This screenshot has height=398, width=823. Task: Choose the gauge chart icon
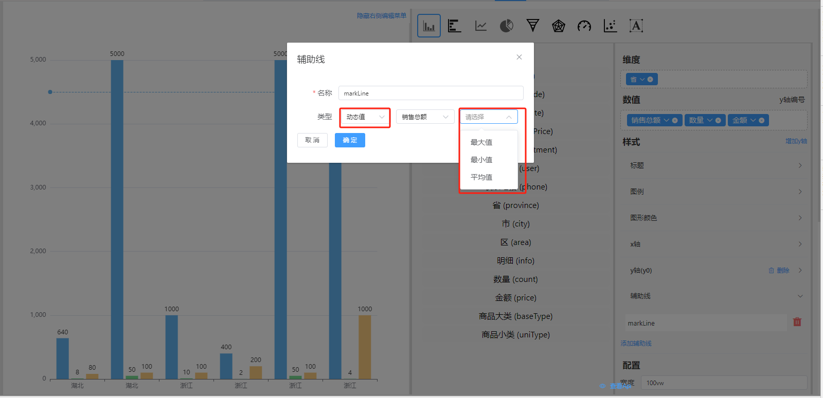584,26
